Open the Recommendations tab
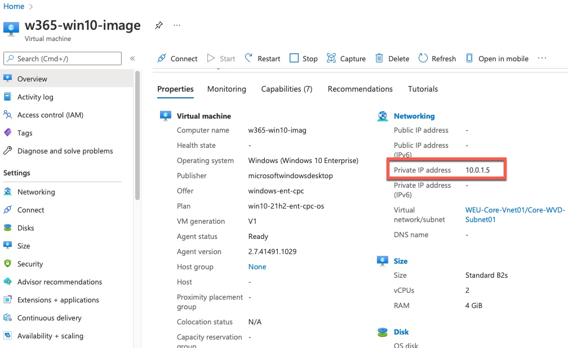Image resolution: width=568 pixels, height=348 pixels. tap(360, 89)
